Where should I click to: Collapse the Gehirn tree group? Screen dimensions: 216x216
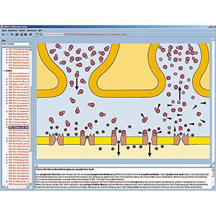3,71
